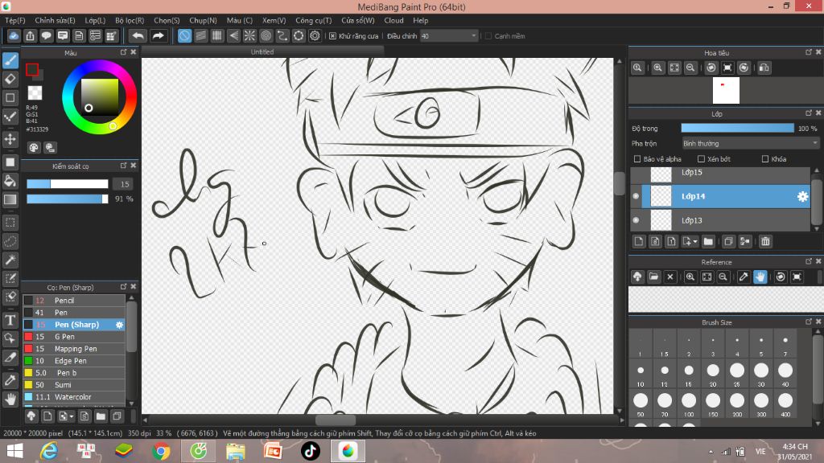Enable radial snap guide
The width and height of the screenshot is (824, 463).
click(x=249, y=35)
